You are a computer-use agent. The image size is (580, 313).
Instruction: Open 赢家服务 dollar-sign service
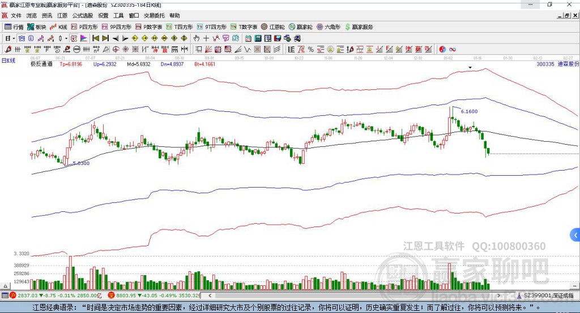coord(359,27)
